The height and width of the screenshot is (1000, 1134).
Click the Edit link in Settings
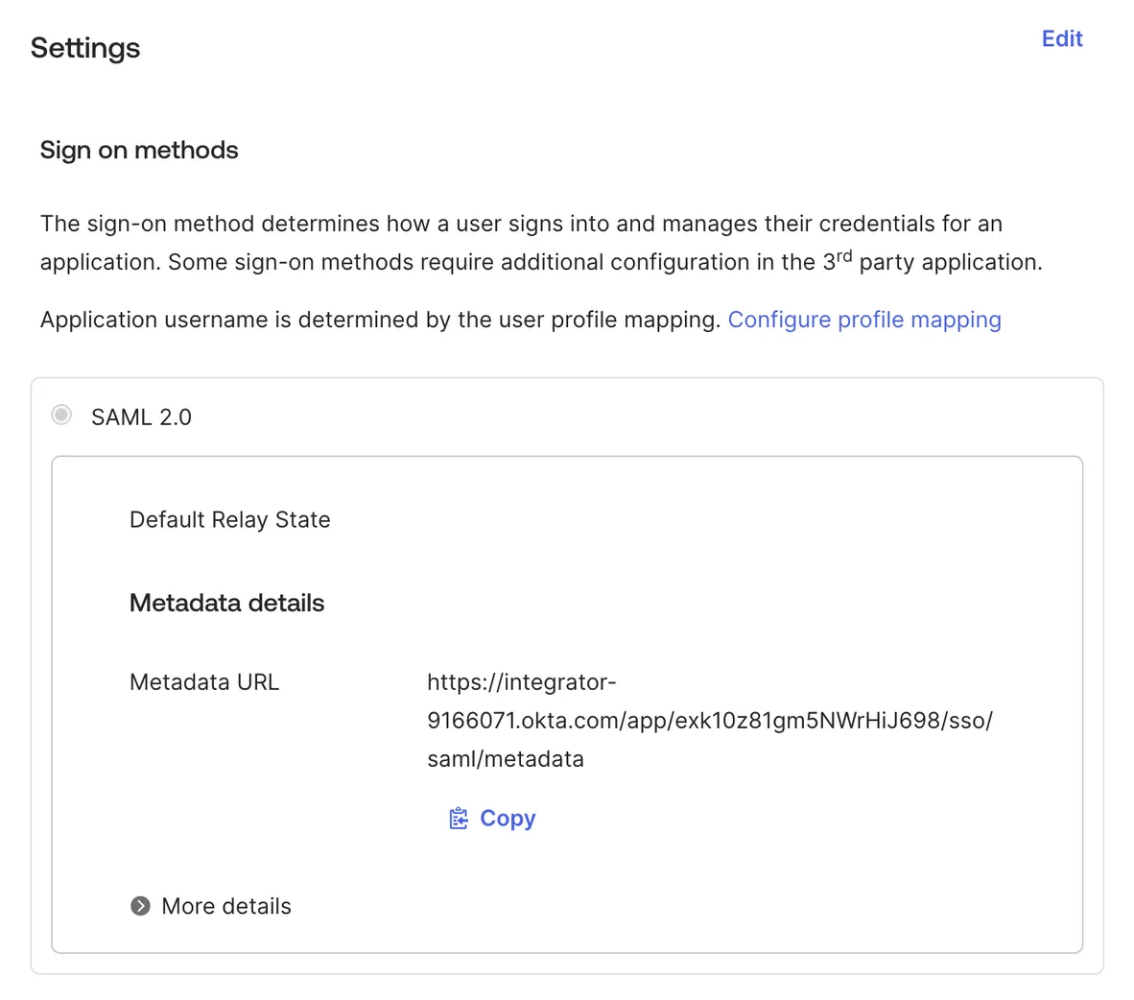point(1062,39)
